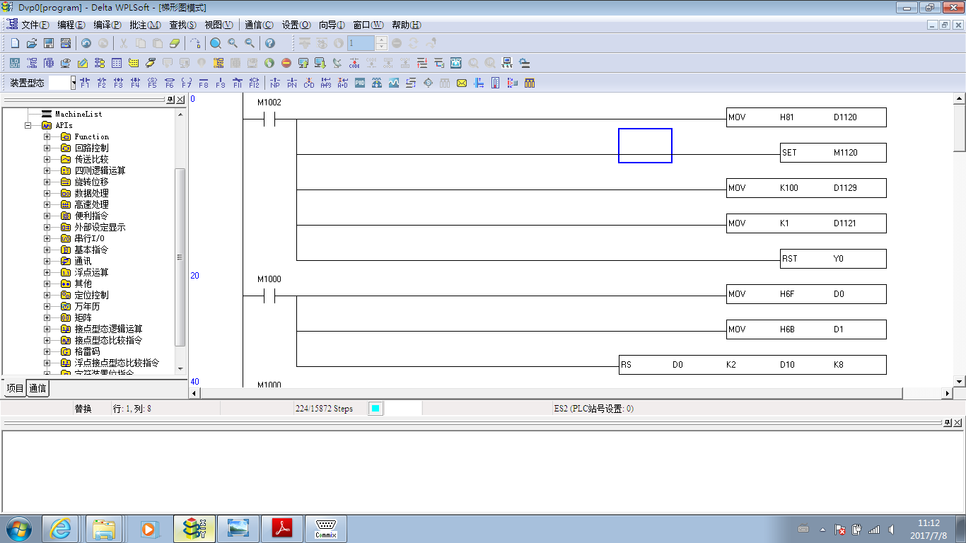Expand the 通讯 tree node
The height and width of the screenshot is (543, 966).
coord(47,261)
